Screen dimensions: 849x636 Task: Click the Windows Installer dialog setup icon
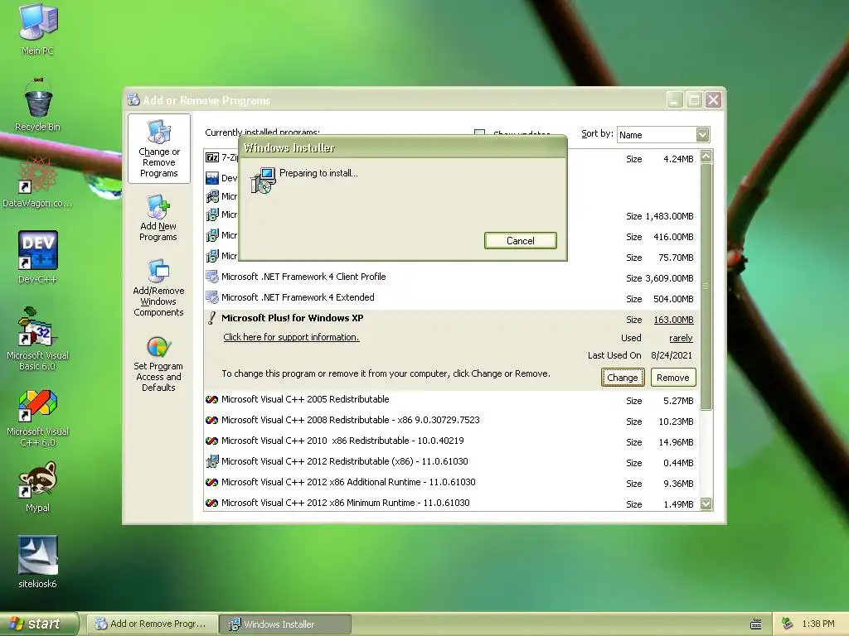(x=263, y=181)
